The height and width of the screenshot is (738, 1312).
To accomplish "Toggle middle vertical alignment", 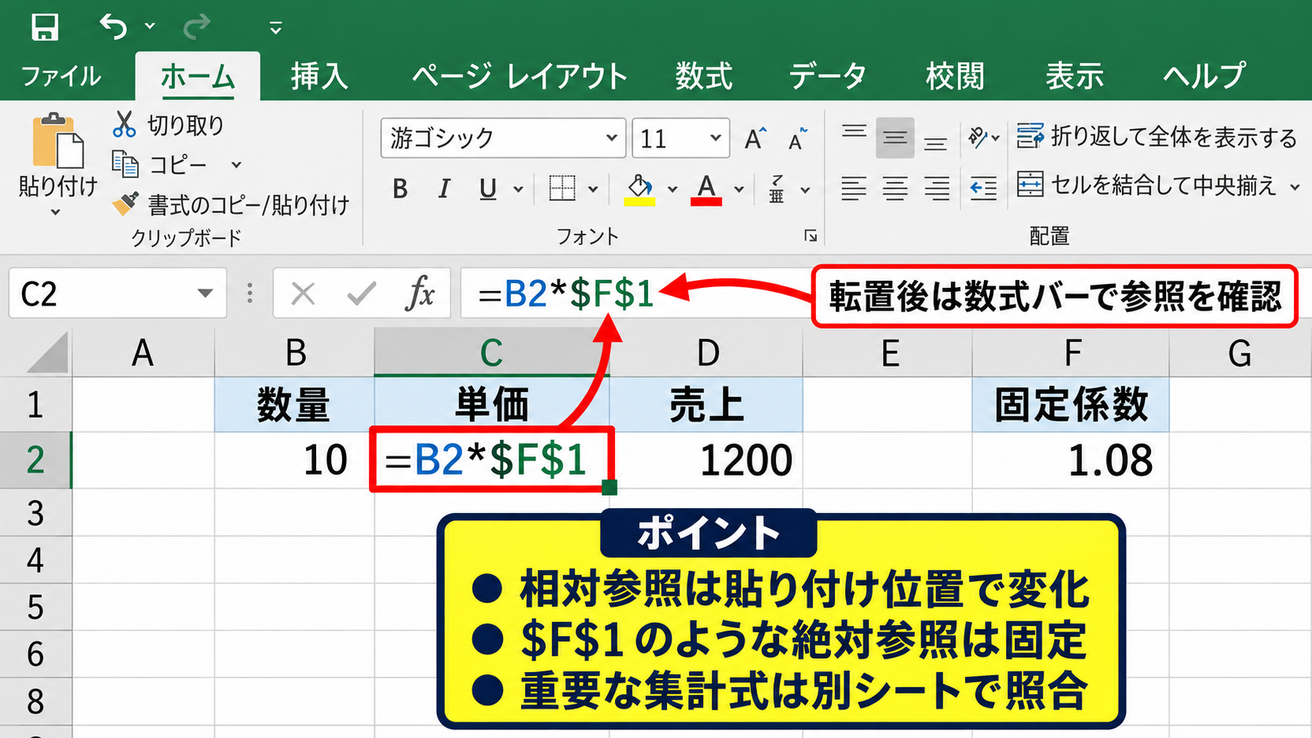I will tap(895, 138).
